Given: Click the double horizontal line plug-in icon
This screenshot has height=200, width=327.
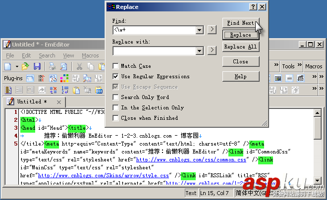Looking at the screenshot, I should (x=289, y=78).
